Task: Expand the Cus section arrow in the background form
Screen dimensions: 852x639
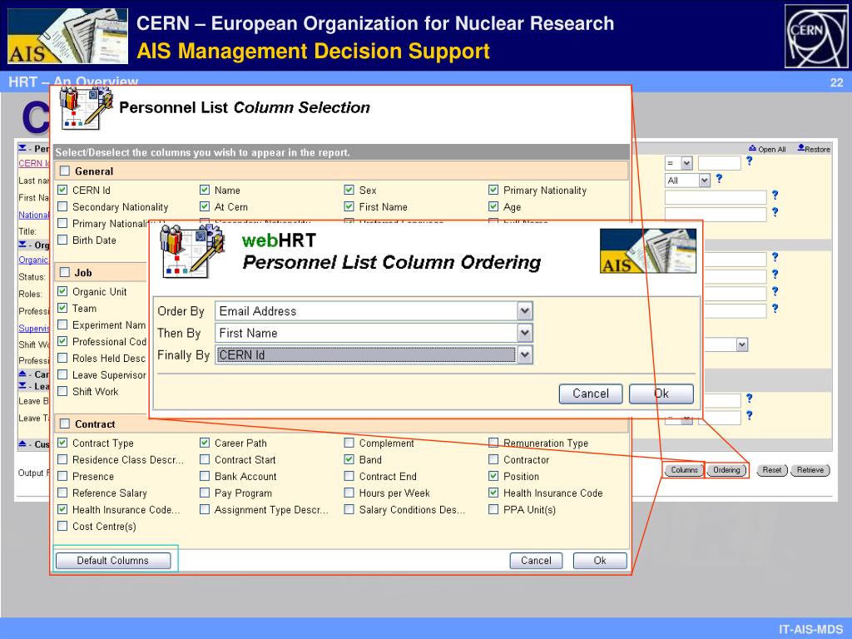Action: [22, 443]
